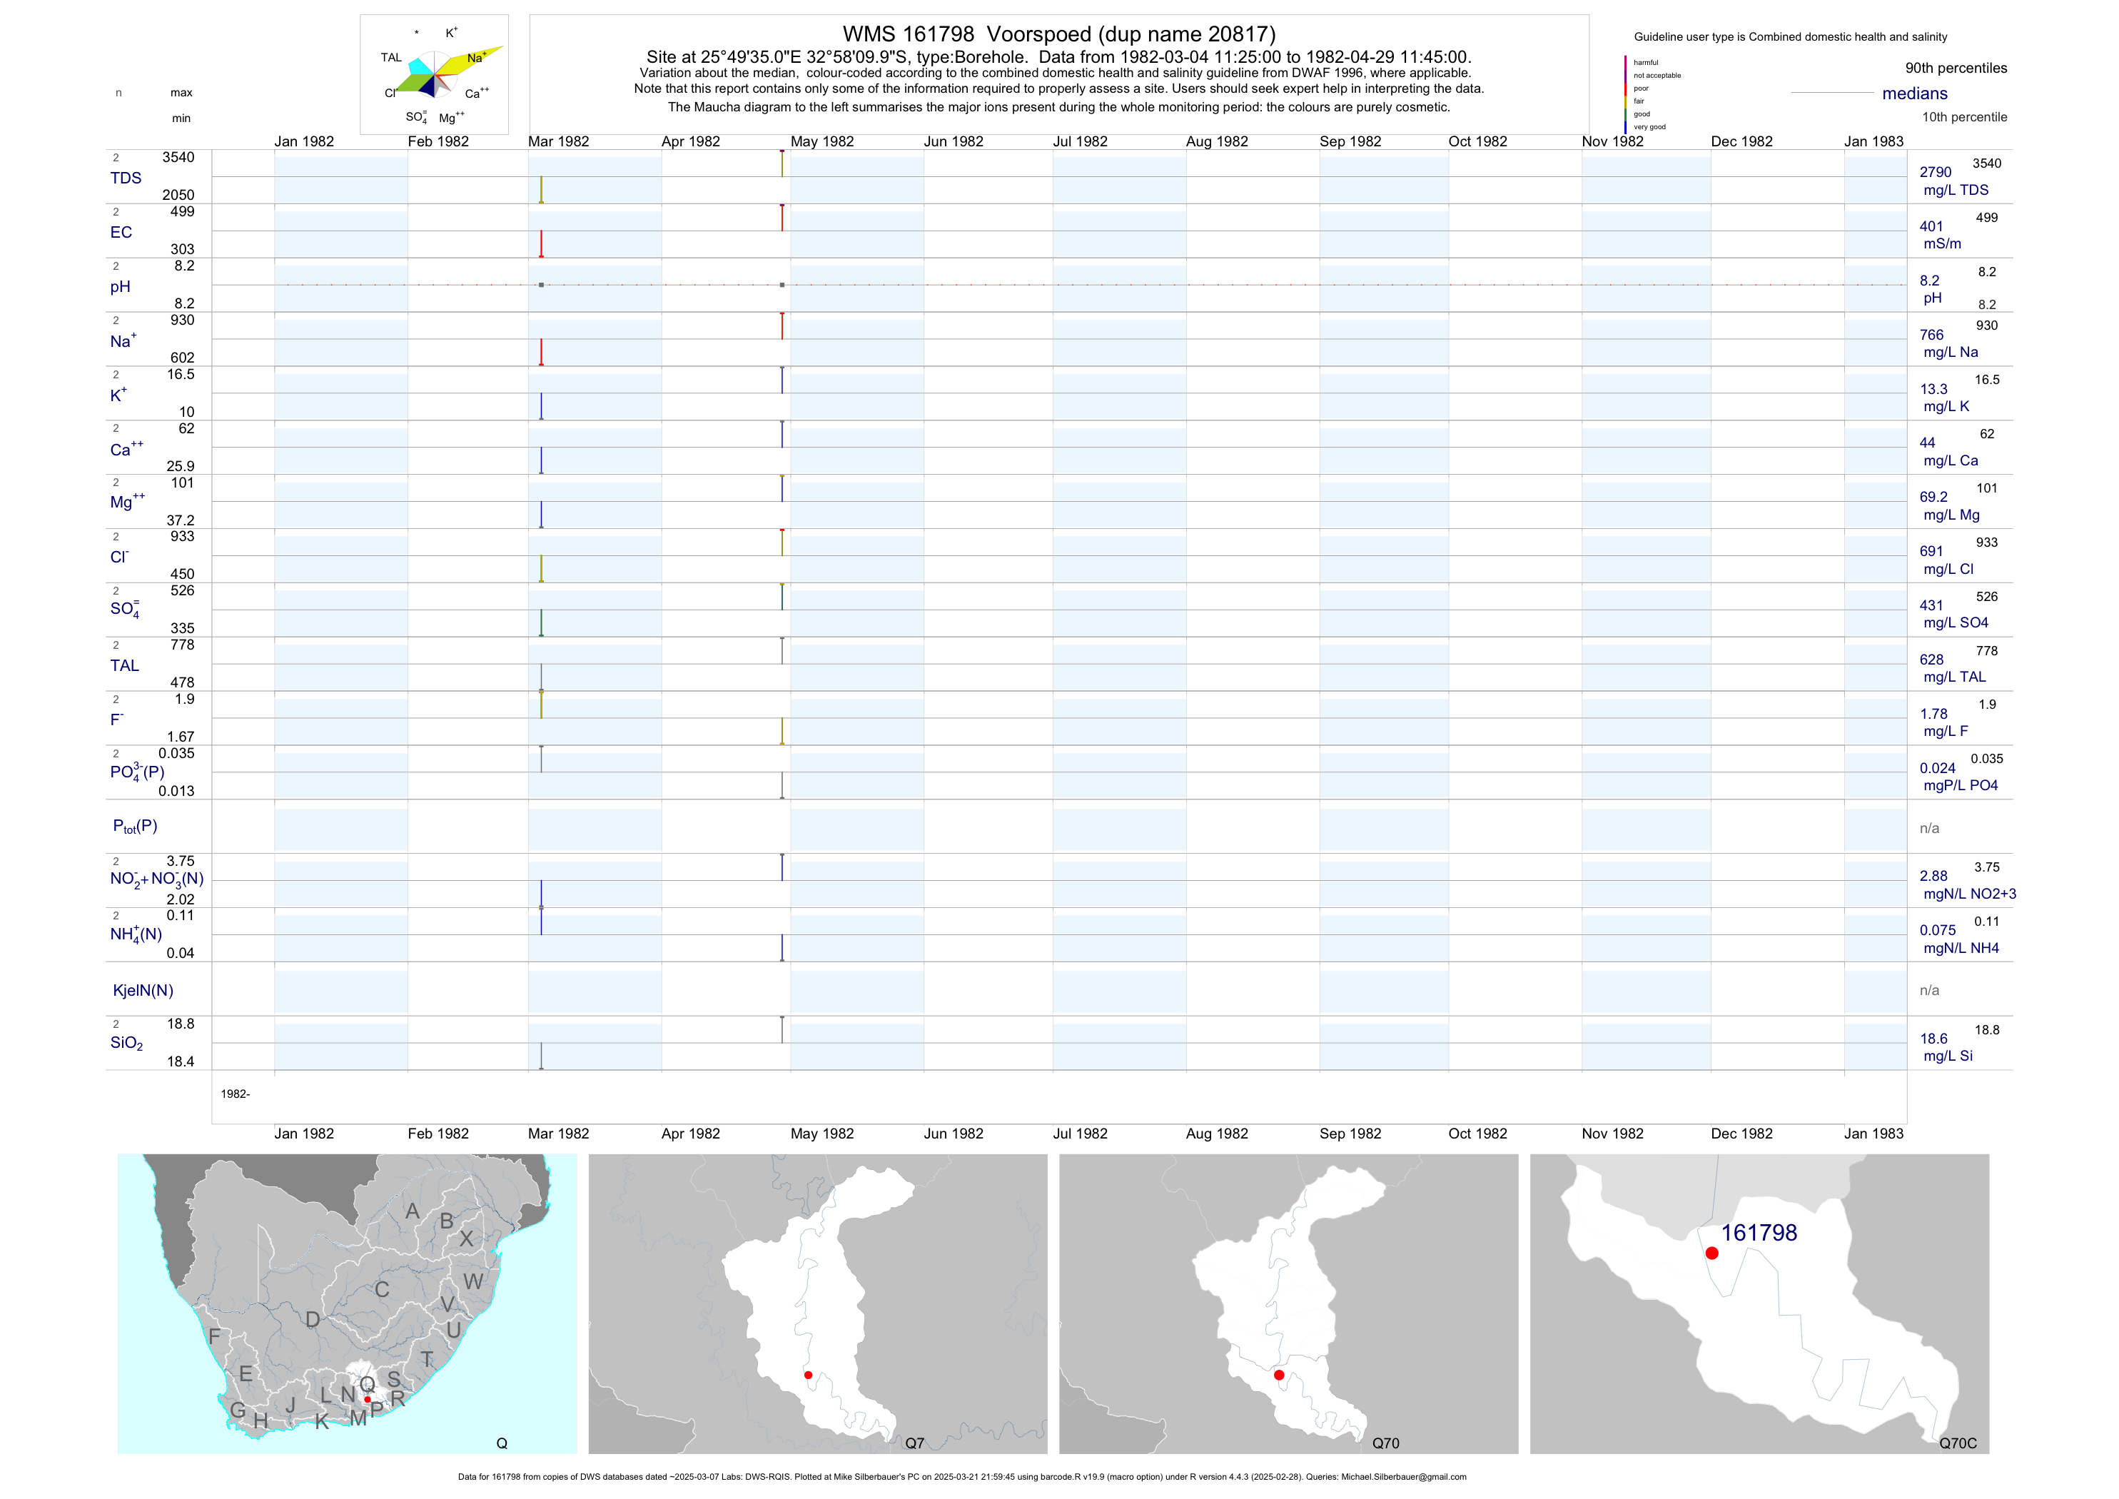
Task: Click the 90th percentiles legend text
Action: (1956, 69)
